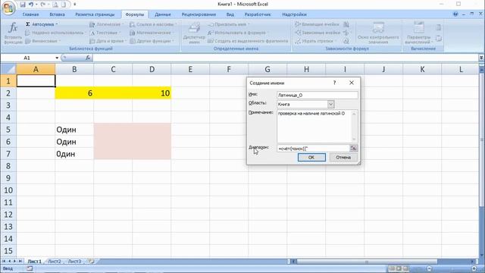Click row header 10

(8, 190)
